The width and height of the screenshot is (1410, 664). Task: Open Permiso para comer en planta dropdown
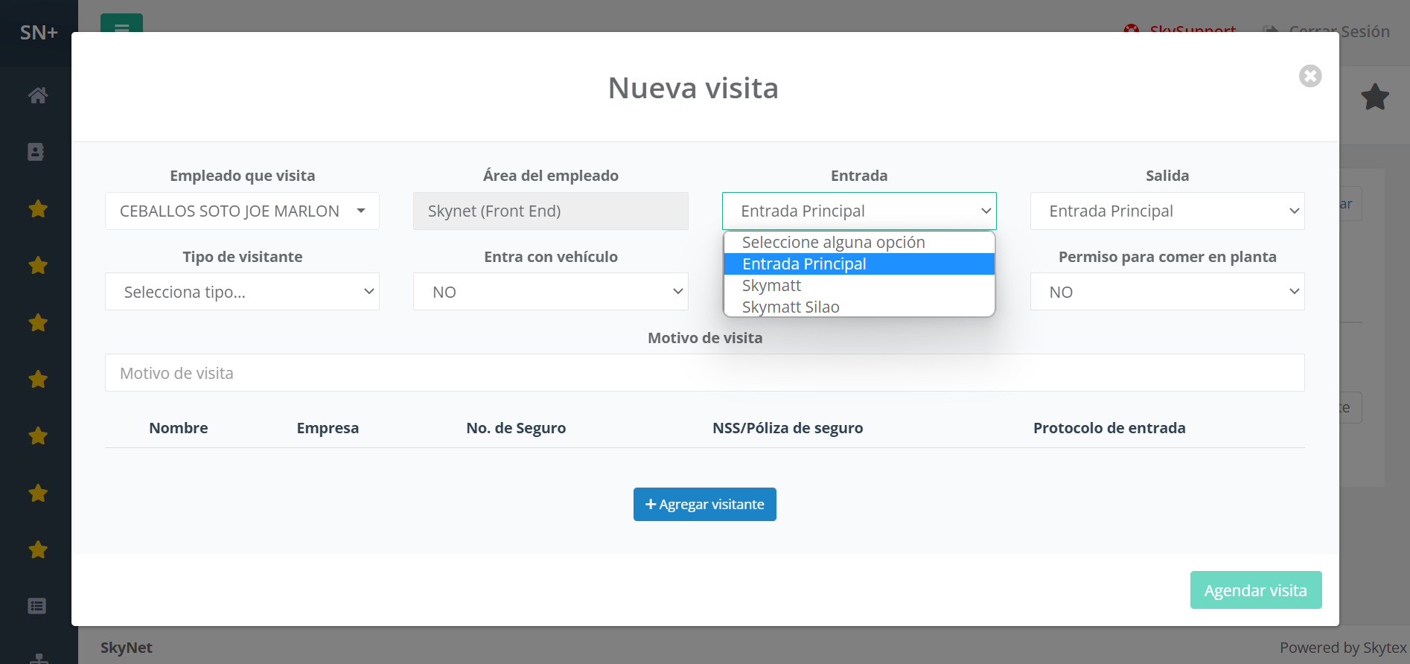click(1167, 292)
